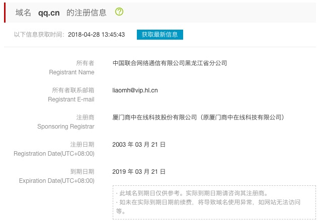Click the Registrant E-mail label
Viewport: 320px width, 223px height.
71,99
